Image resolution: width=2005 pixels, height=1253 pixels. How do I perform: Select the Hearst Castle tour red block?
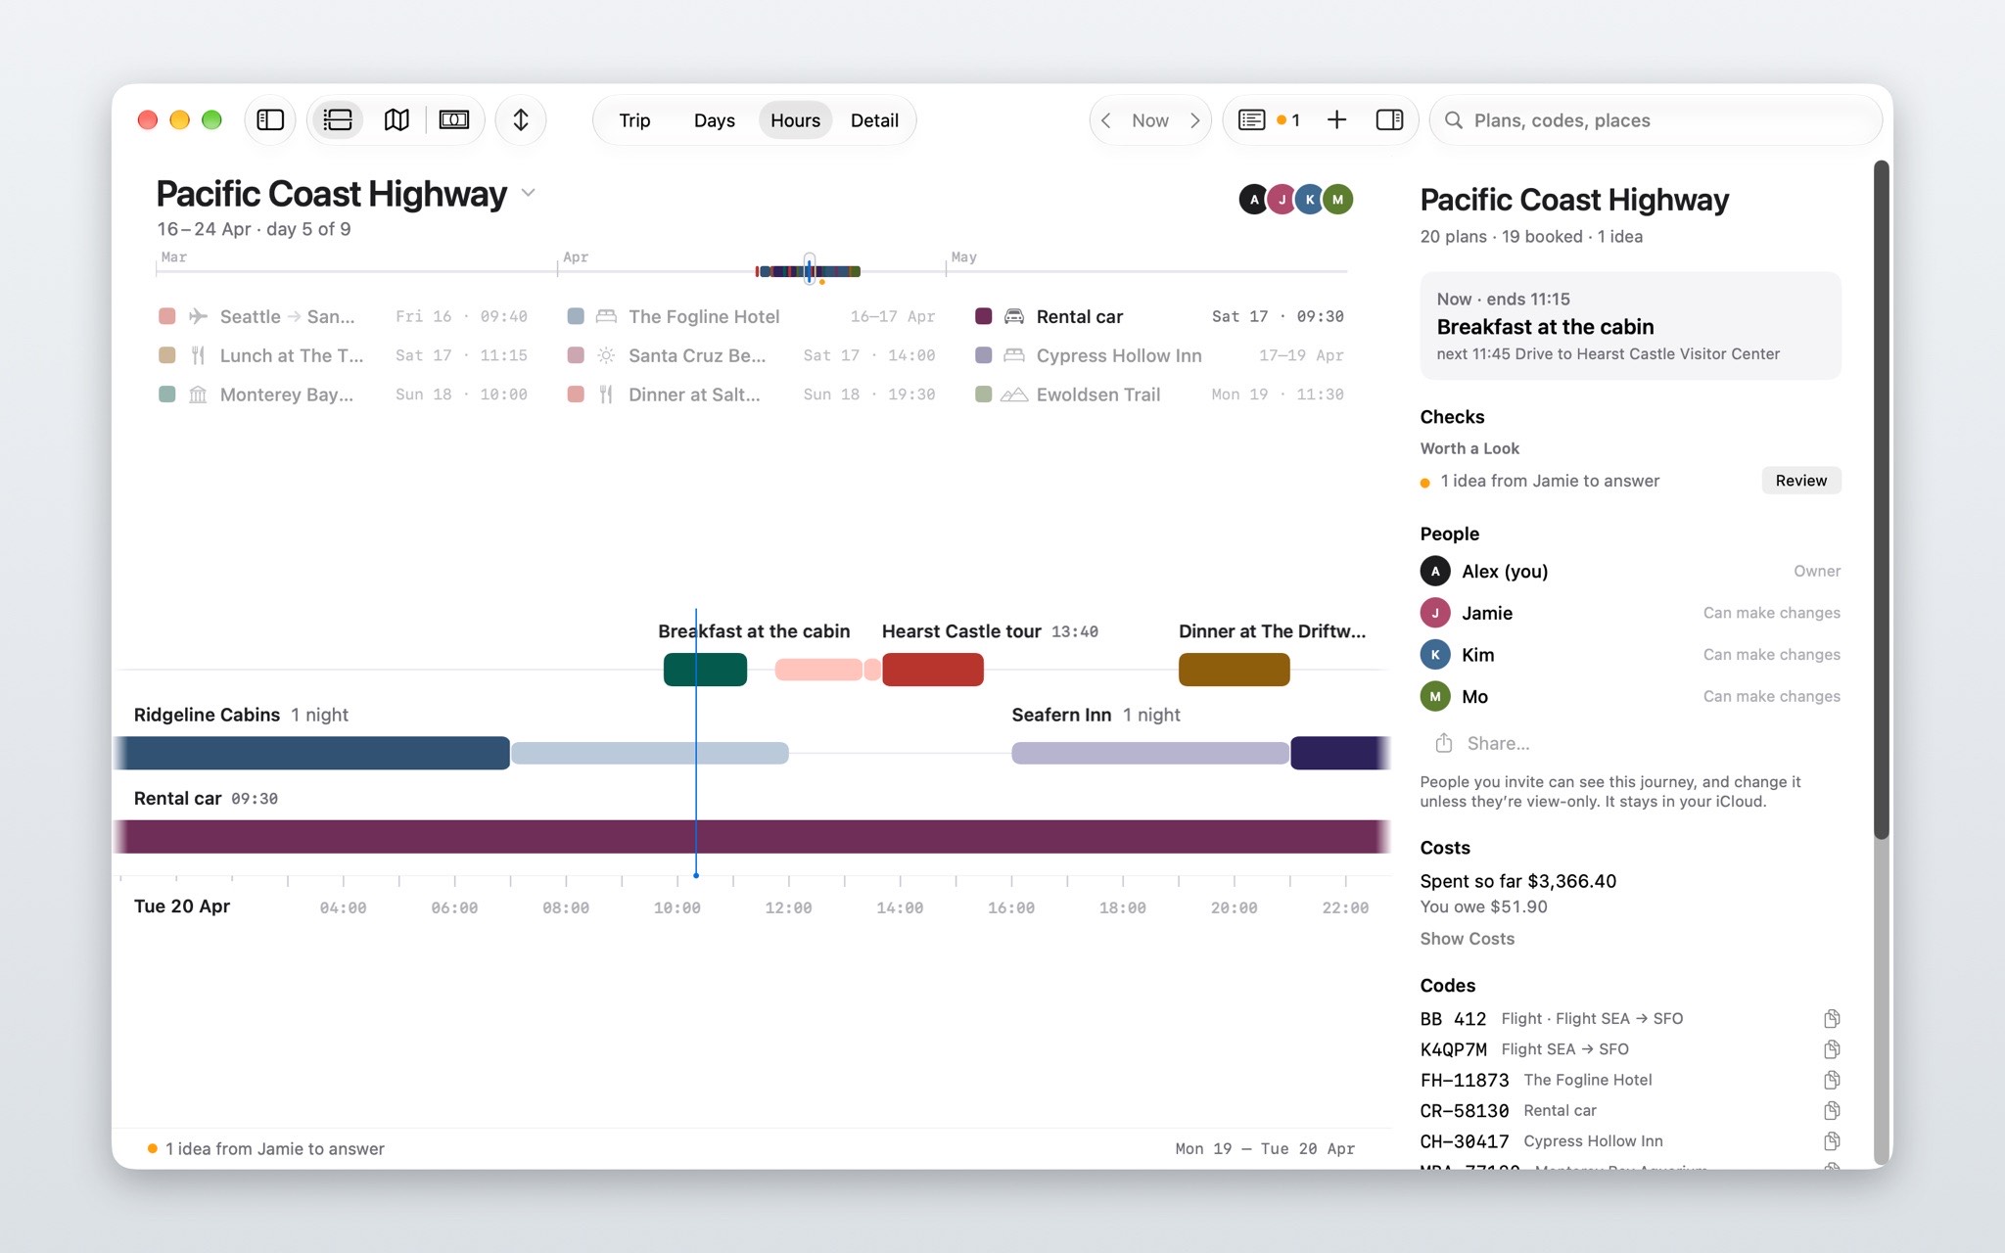(x=932, y=670)
